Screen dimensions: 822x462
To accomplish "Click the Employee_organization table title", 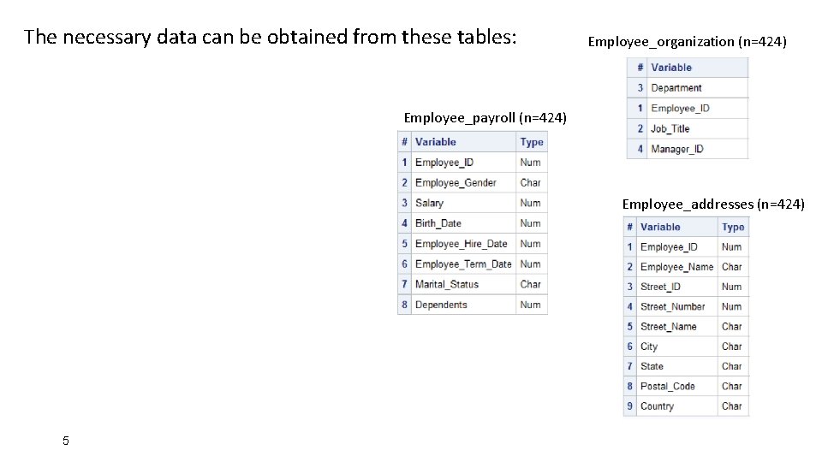I will [x=687, y=41].
